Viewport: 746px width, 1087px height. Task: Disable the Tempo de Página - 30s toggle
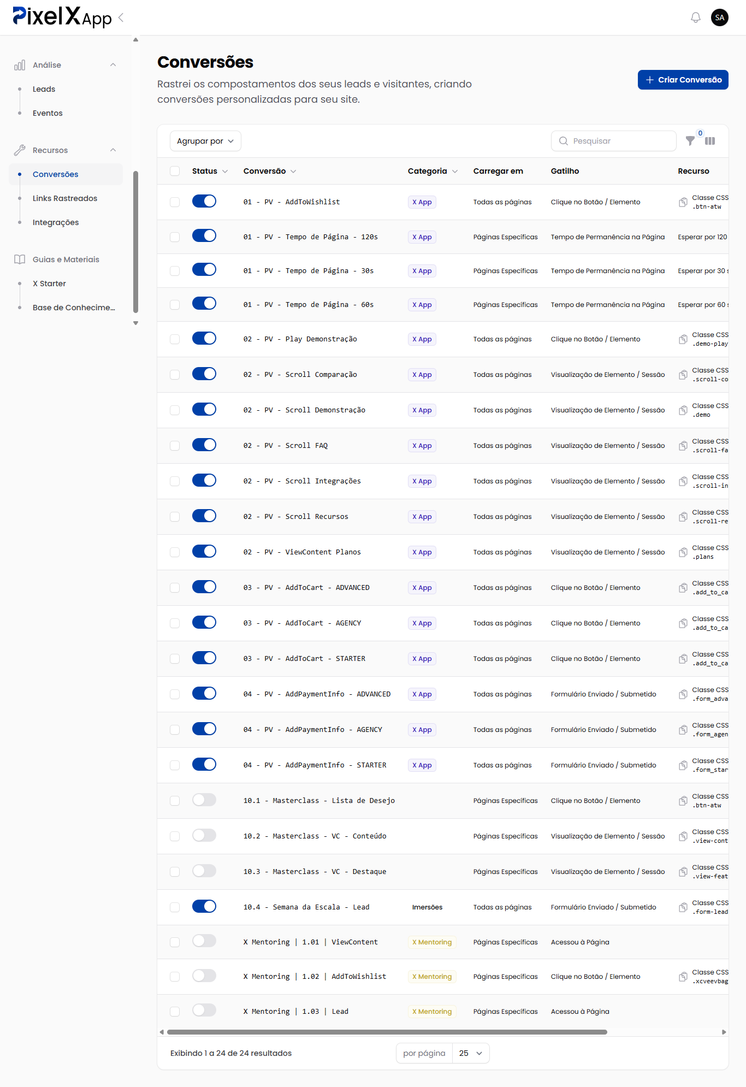(204, 270)
